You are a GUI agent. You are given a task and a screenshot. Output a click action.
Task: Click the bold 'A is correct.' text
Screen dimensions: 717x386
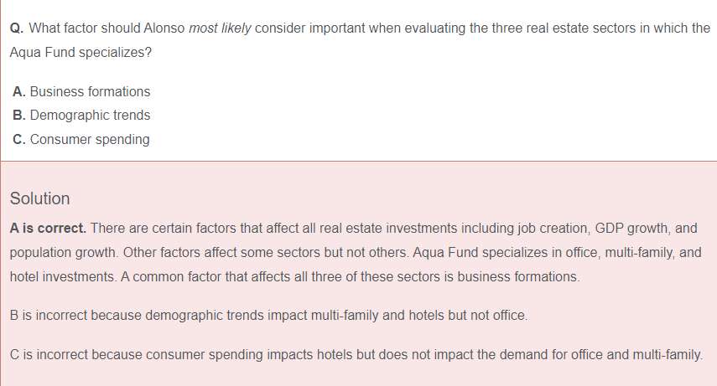coord(48,228)
